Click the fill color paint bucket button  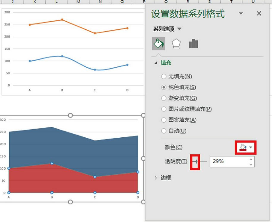(x=243, y=147)
